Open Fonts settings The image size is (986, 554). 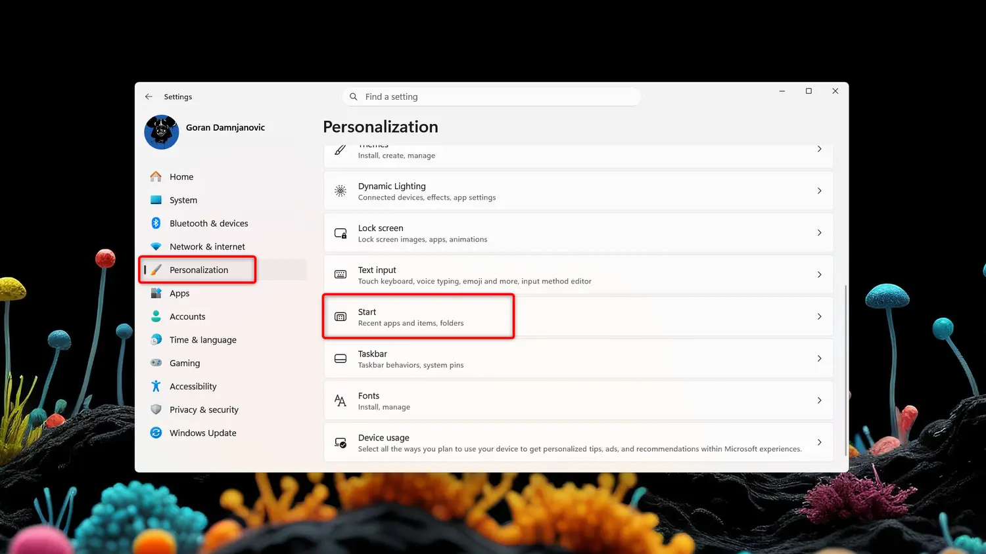pyautogui.click(x=578, y=400)
